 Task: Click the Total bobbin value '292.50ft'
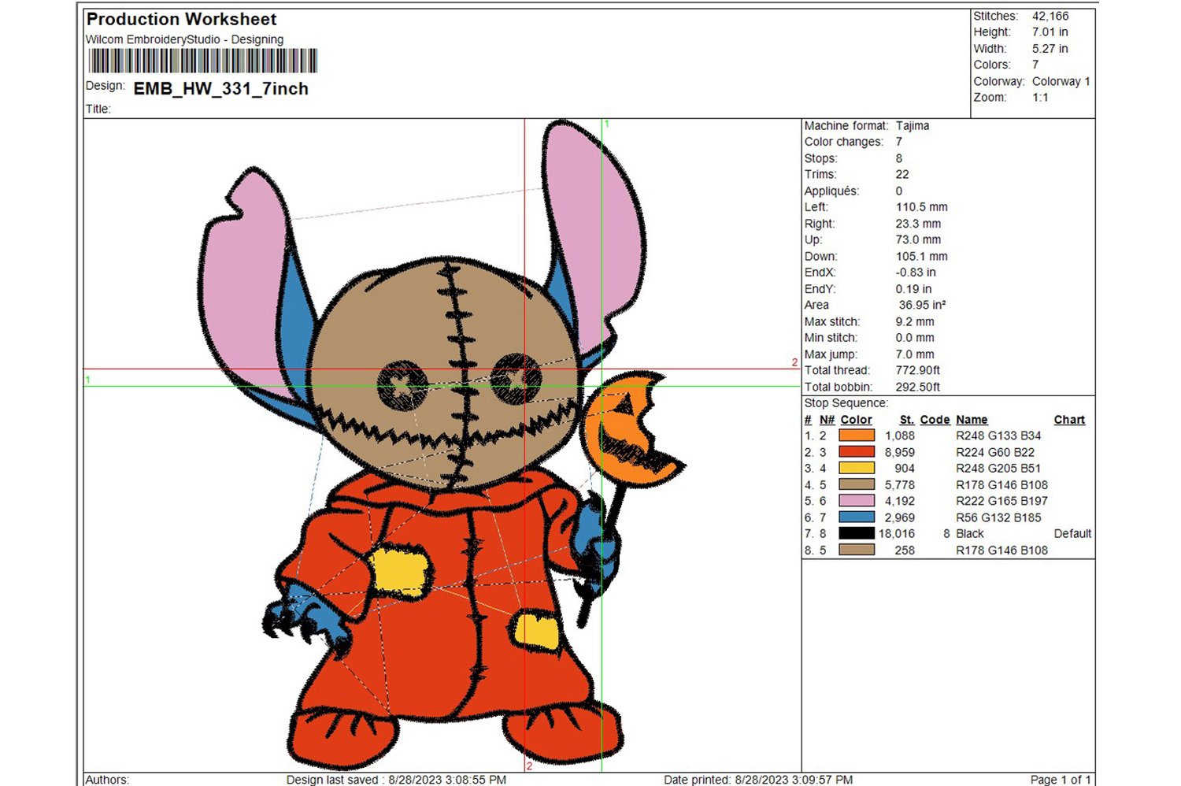(x=918, y=387)
